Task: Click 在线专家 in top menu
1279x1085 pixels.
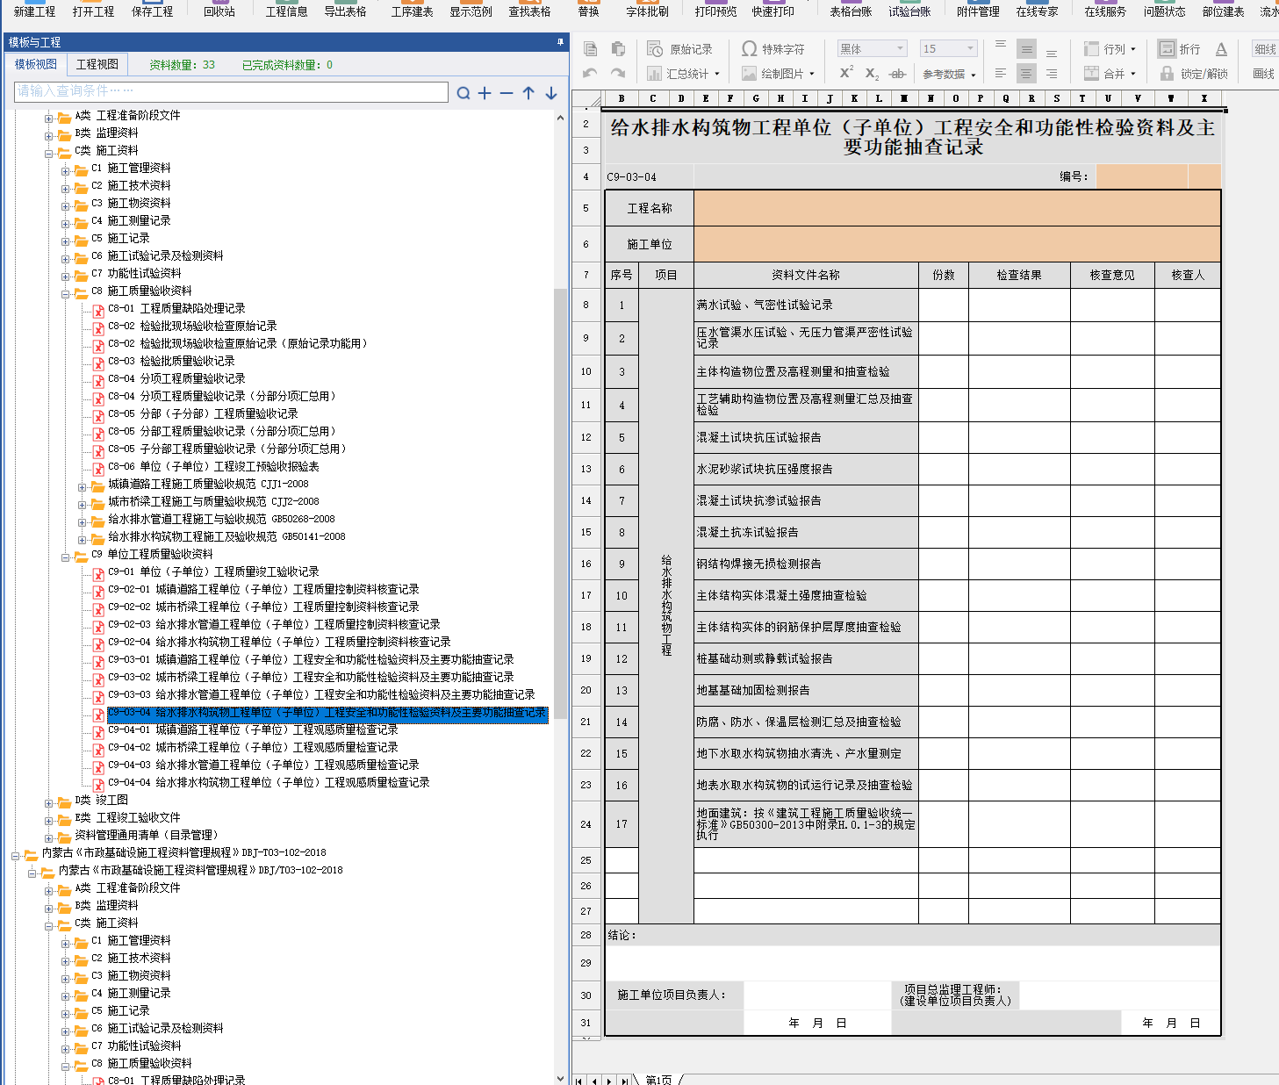Action: tap(1037, 11)
